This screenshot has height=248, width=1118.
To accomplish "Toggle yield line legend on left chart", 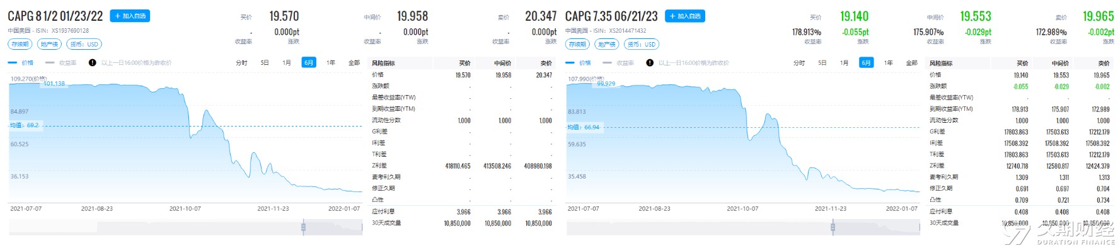I will (61, 63).
